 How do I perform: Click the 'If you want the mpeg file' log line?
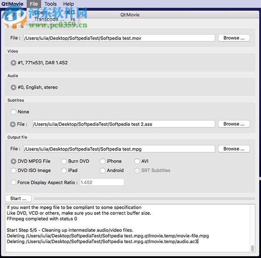click(74, 208)
